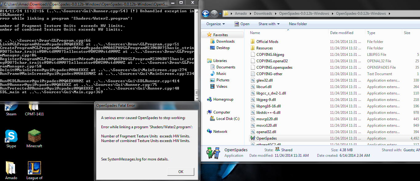The width and height of the screenshot is (420, 181).
Task: Click the Downloads folder icon in sidebar
Action: (x=212, y=41)
